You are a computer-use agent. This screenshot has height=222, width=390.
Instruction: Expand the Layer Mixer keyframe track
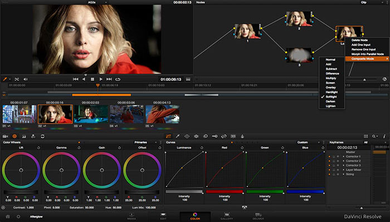point(344,170)
